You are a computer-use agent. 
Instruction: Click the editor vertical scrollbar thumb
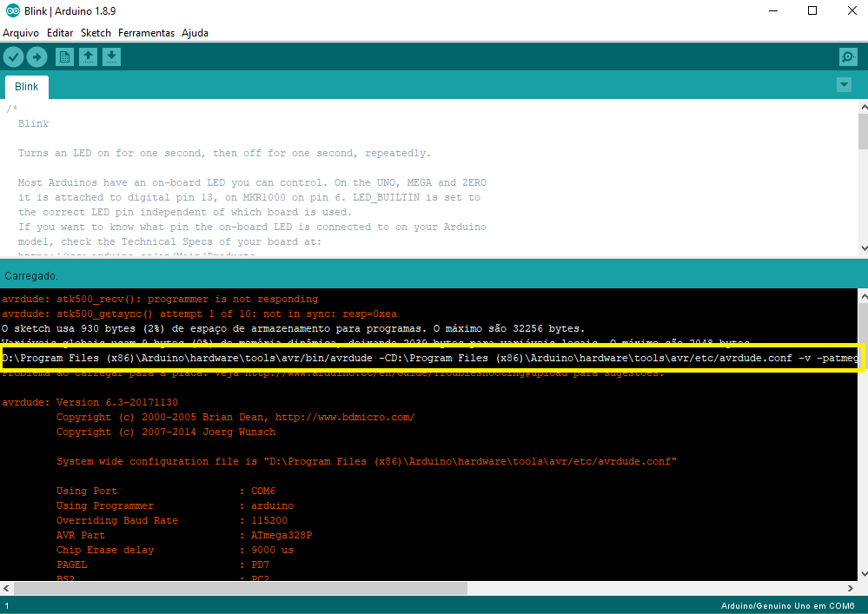[x=863, y=131]
